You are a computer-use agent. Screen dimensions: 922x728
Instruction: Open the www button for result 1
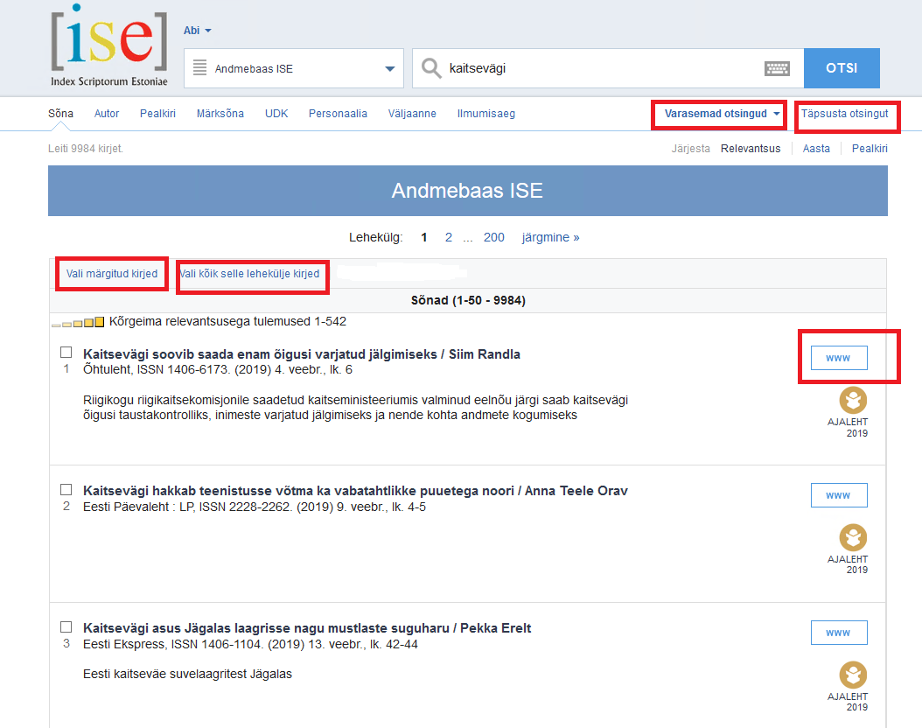coord(839,358)
